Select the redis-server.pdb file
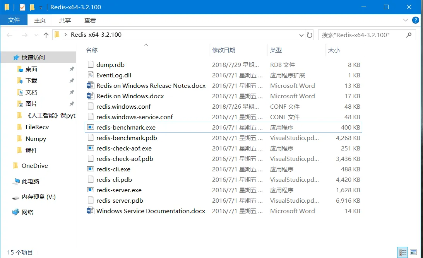The width and height of the screenshot is (423, 258). (x=120, y=201)
